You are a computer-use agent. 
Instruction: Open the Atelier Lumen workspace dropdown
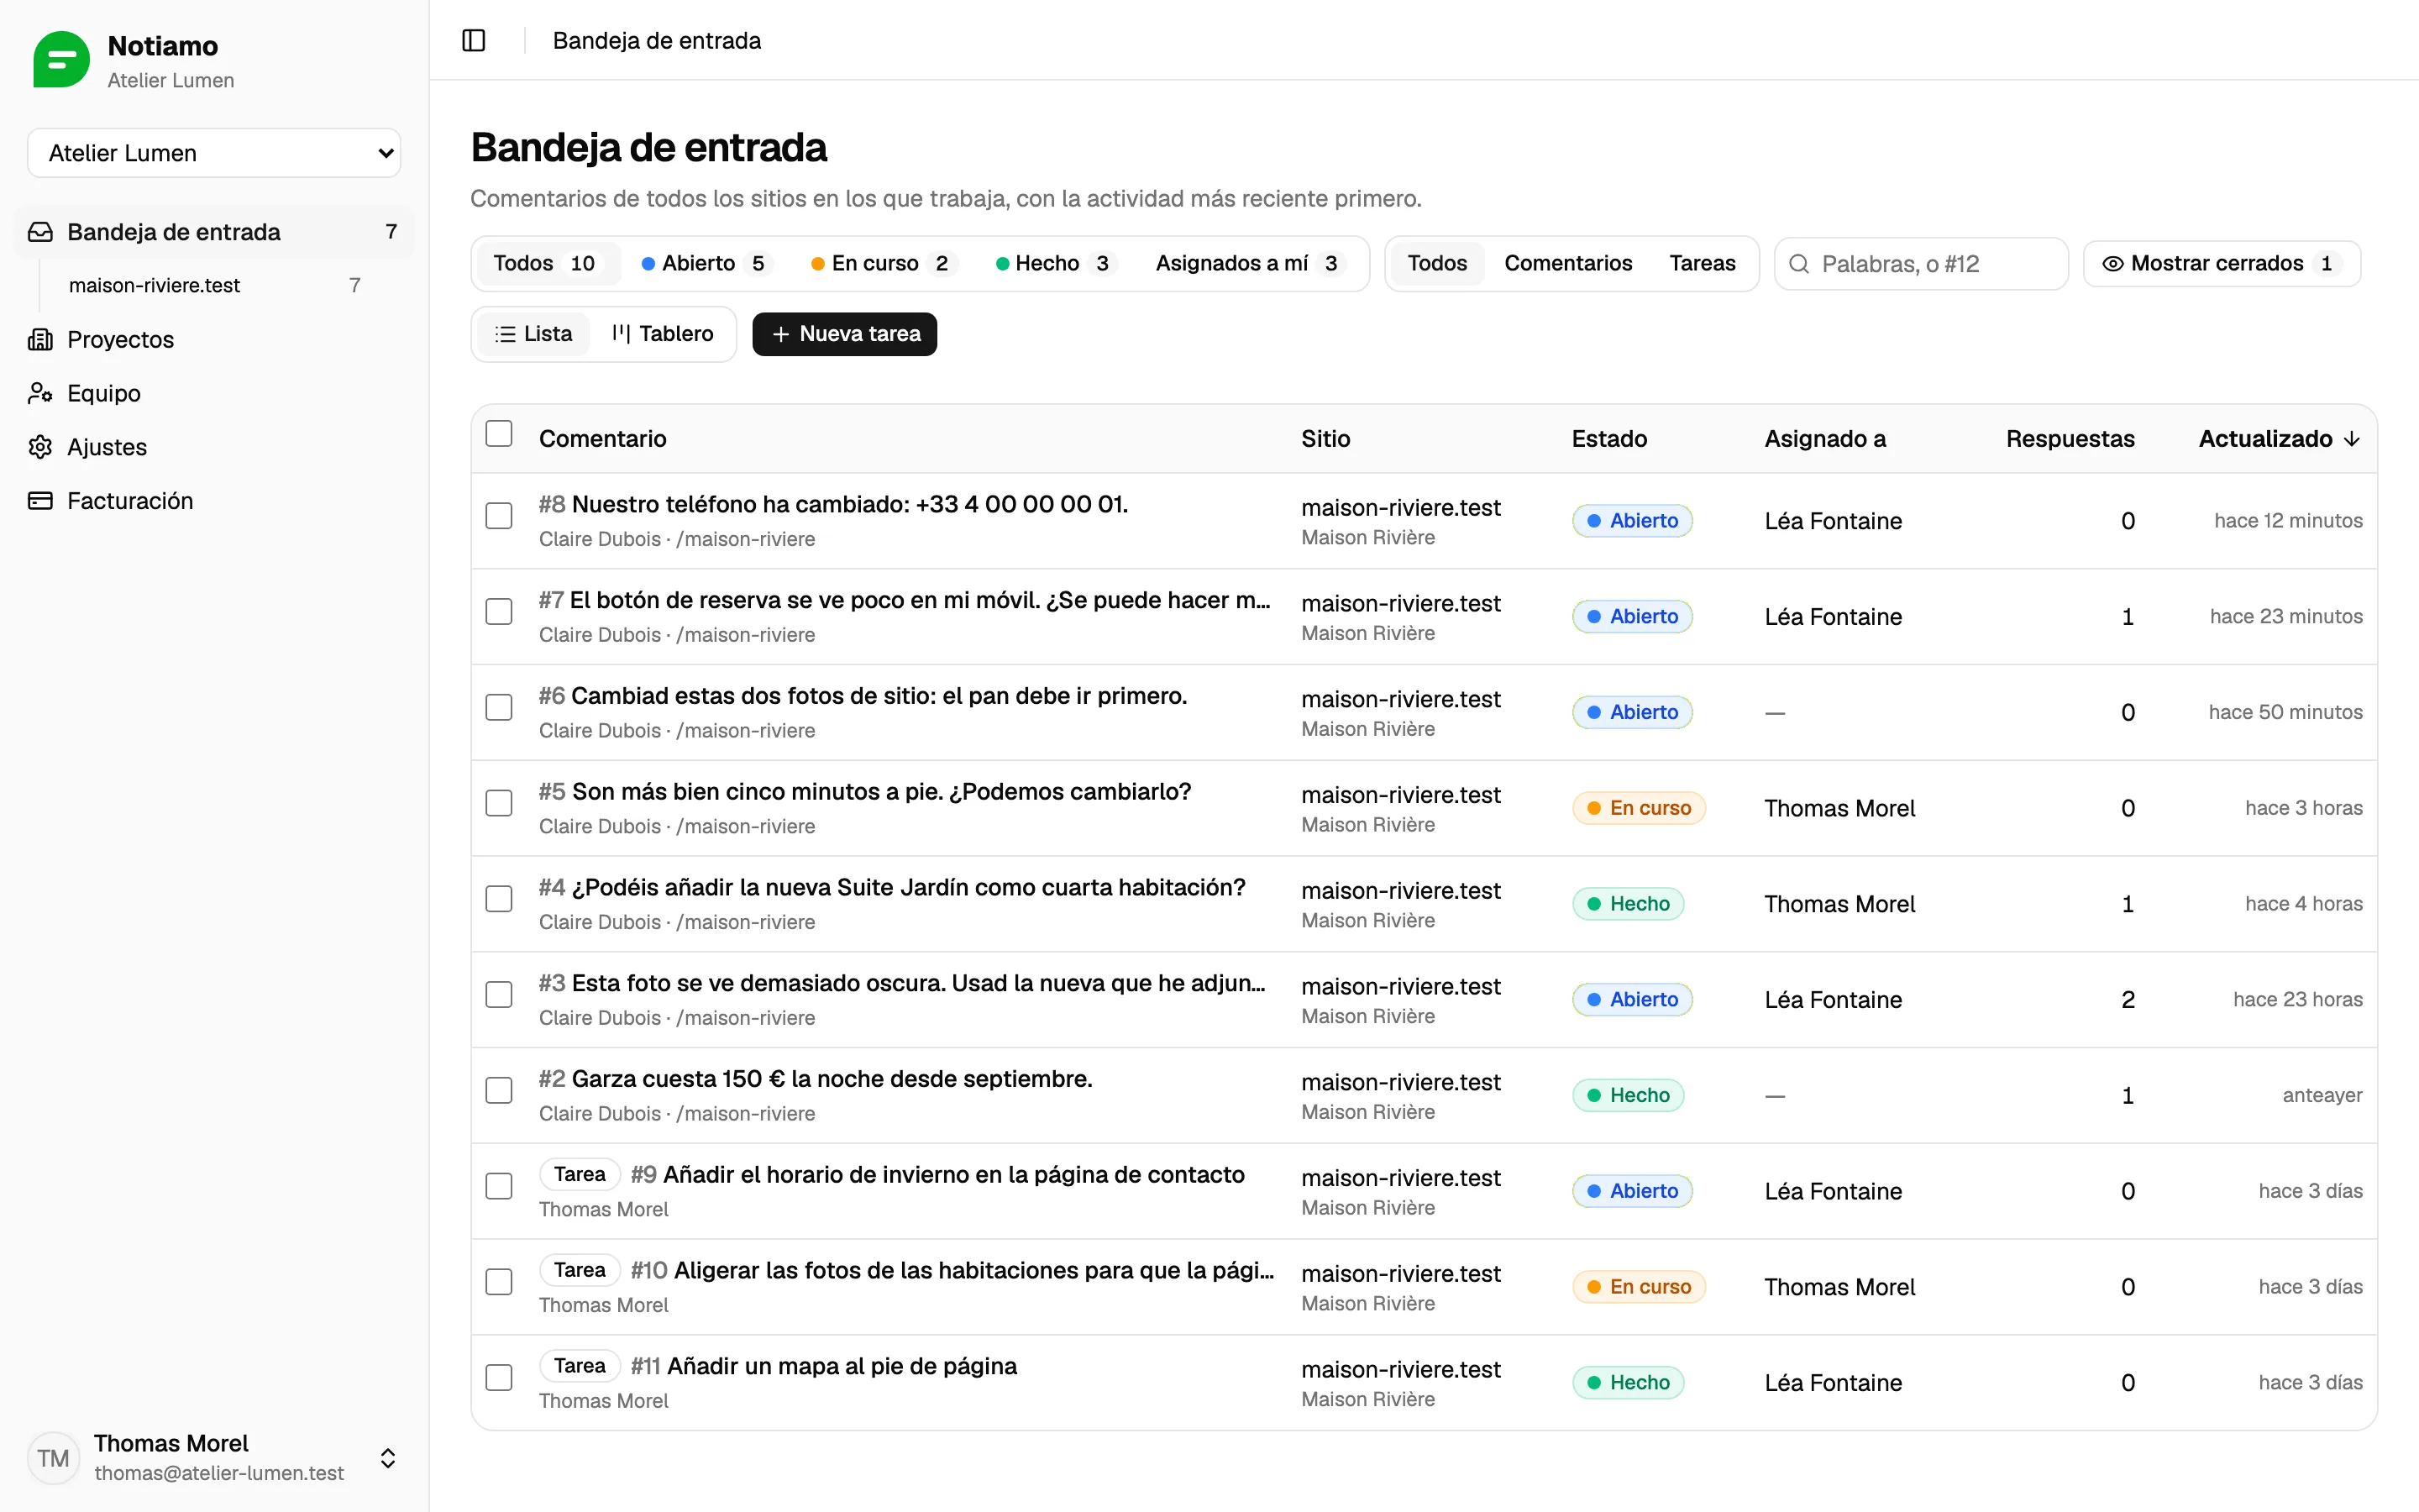point(214,153)
